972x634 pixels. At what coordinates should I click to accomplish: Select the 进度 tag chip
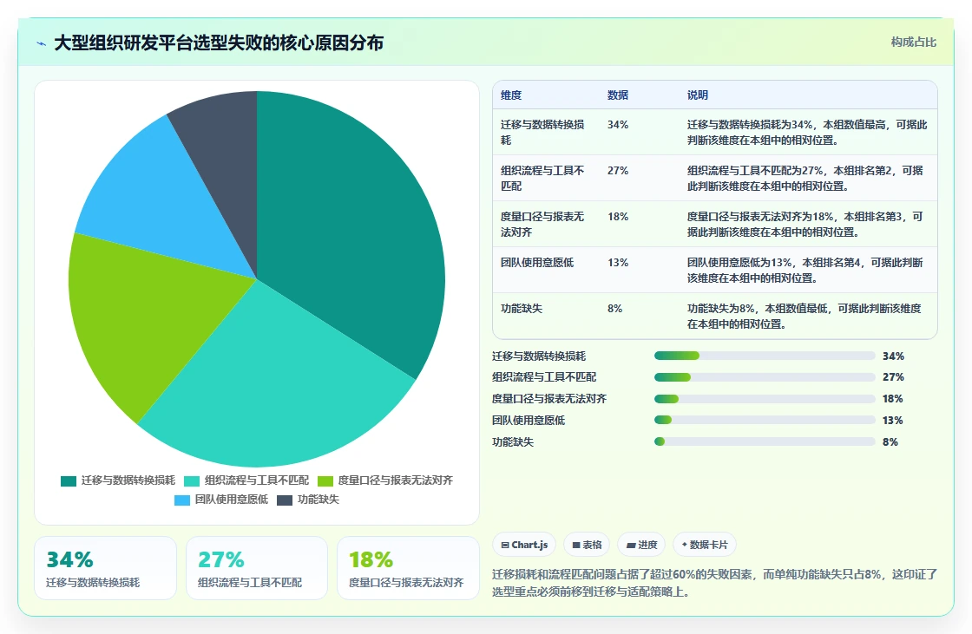click(x=641, y=545)
